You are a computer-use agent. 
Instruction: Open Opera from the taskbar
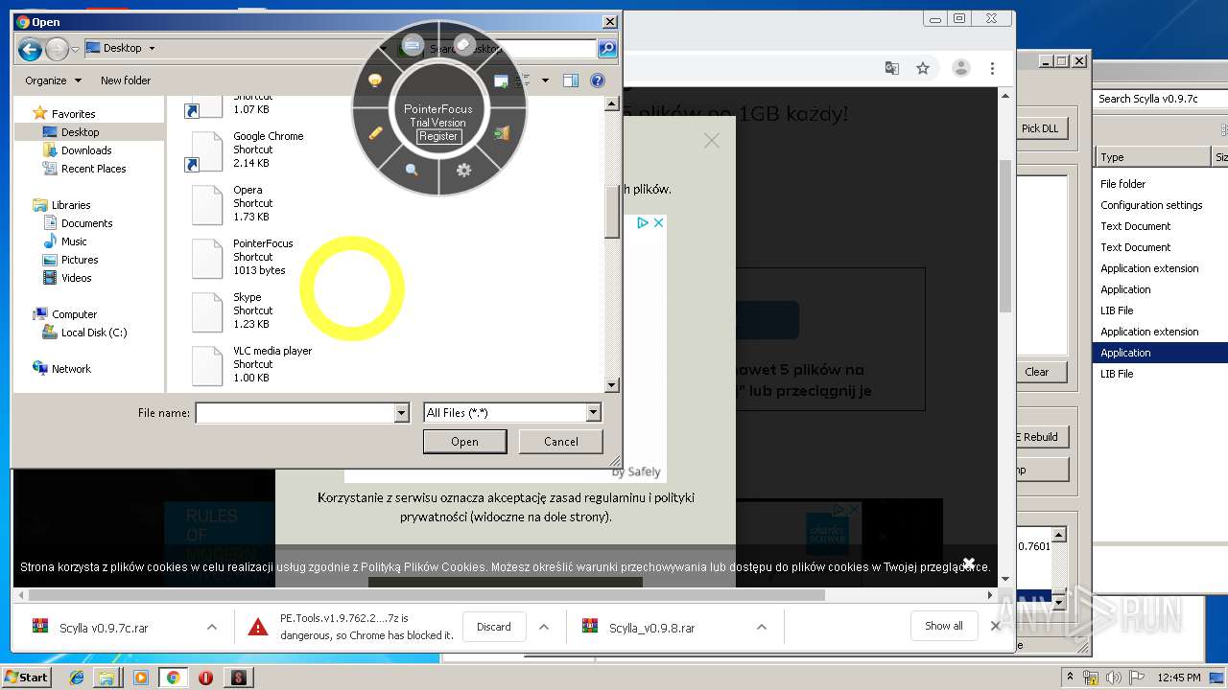click(205, 678)
